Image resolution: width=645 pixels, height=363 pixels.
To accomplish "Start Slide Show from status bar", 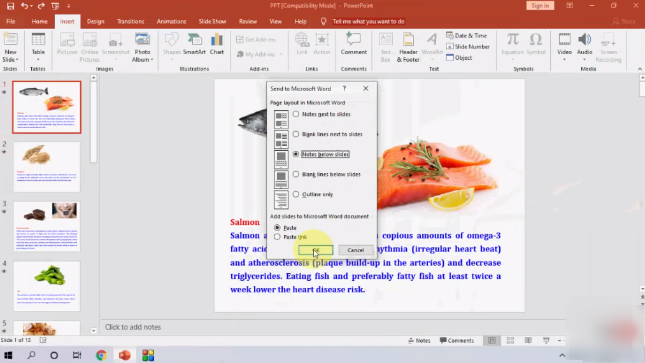I will coord(546,340).
